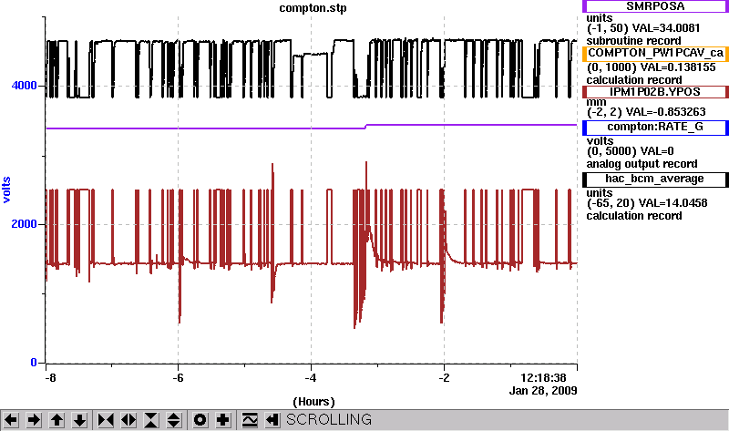729x431 pixels.
Task: Select the compton:RATE_G legend entry
Action: click(x=655, y=128)
